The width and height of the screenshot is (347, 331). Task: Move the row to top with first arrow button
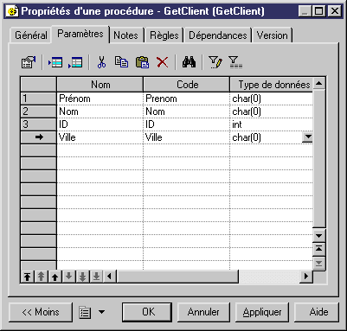tap(28, 277)
